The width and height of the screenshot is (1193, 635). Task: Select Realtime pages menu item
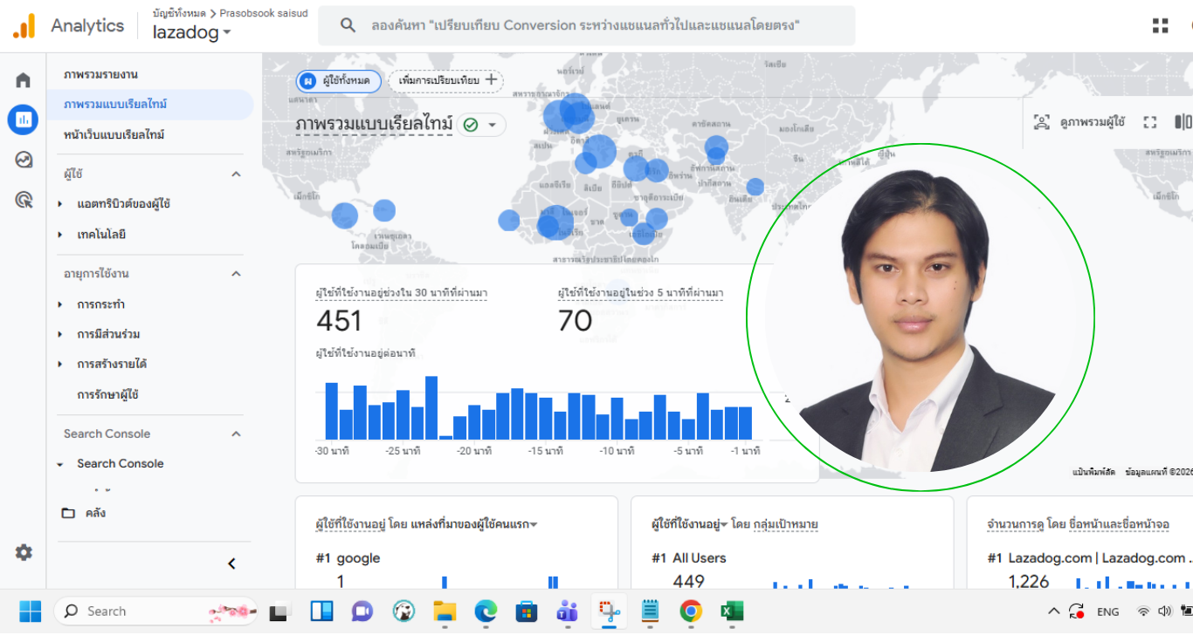[x=114, y=134]
